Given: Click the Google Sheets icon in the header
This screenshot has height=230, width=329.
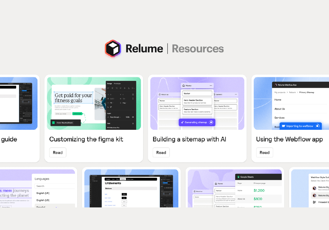Looking at the screenshot, I should coord(239,177).
